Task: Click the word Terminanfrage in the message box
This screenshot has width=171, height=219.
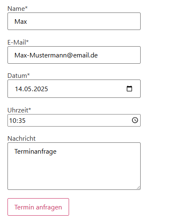Action: pos(35,152)
